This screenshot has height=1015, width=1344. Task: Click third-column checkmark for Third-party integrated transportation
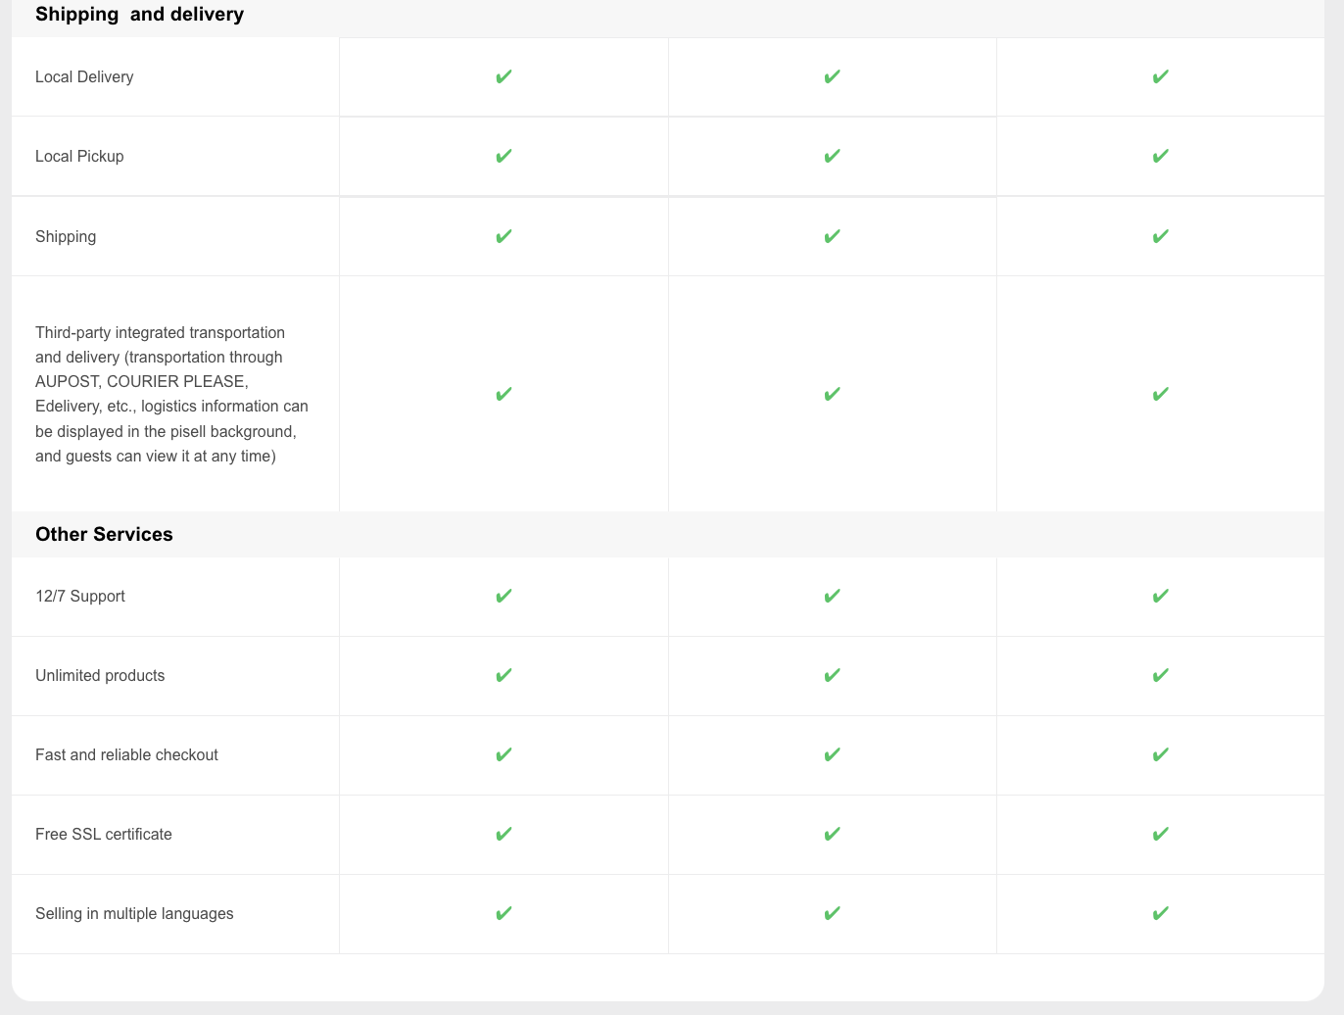pos(1160,394)
